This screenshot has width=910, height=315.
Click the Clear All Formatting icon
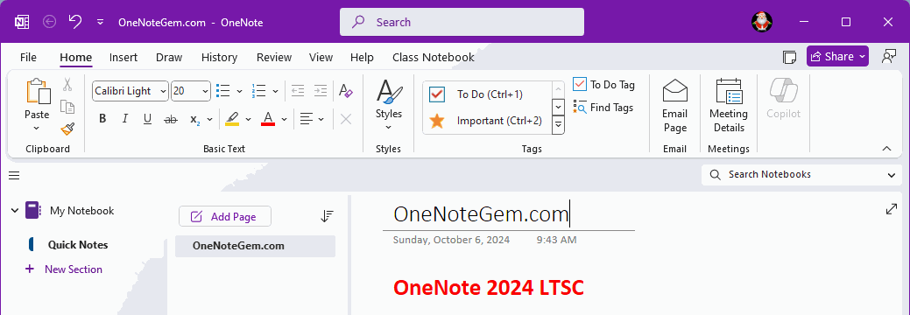pos(346,90)
